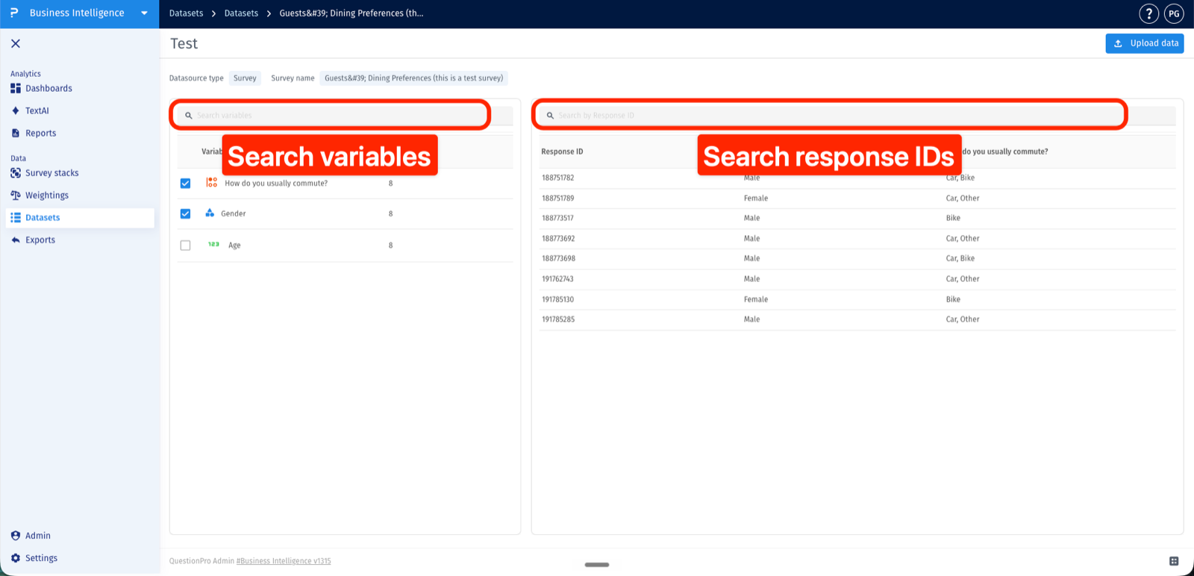
Task: Open Settings in the sidebar
Action: pyautogui.click(x=41, y=557)
